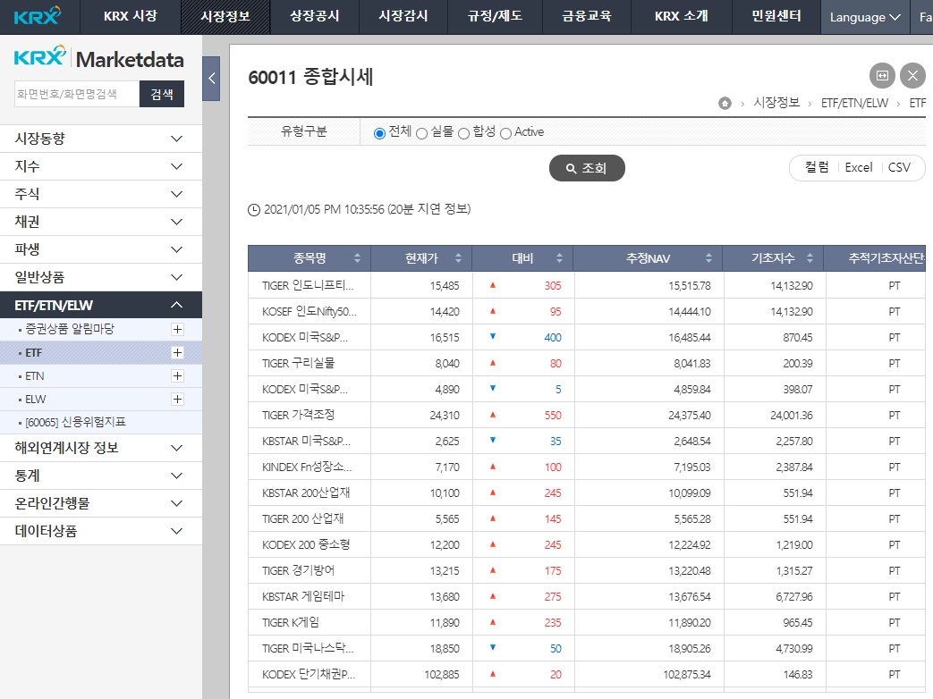The width and height of the screenshot is (933, 699).
Task: Select the 실물 radio option
Action: point(422,133)
